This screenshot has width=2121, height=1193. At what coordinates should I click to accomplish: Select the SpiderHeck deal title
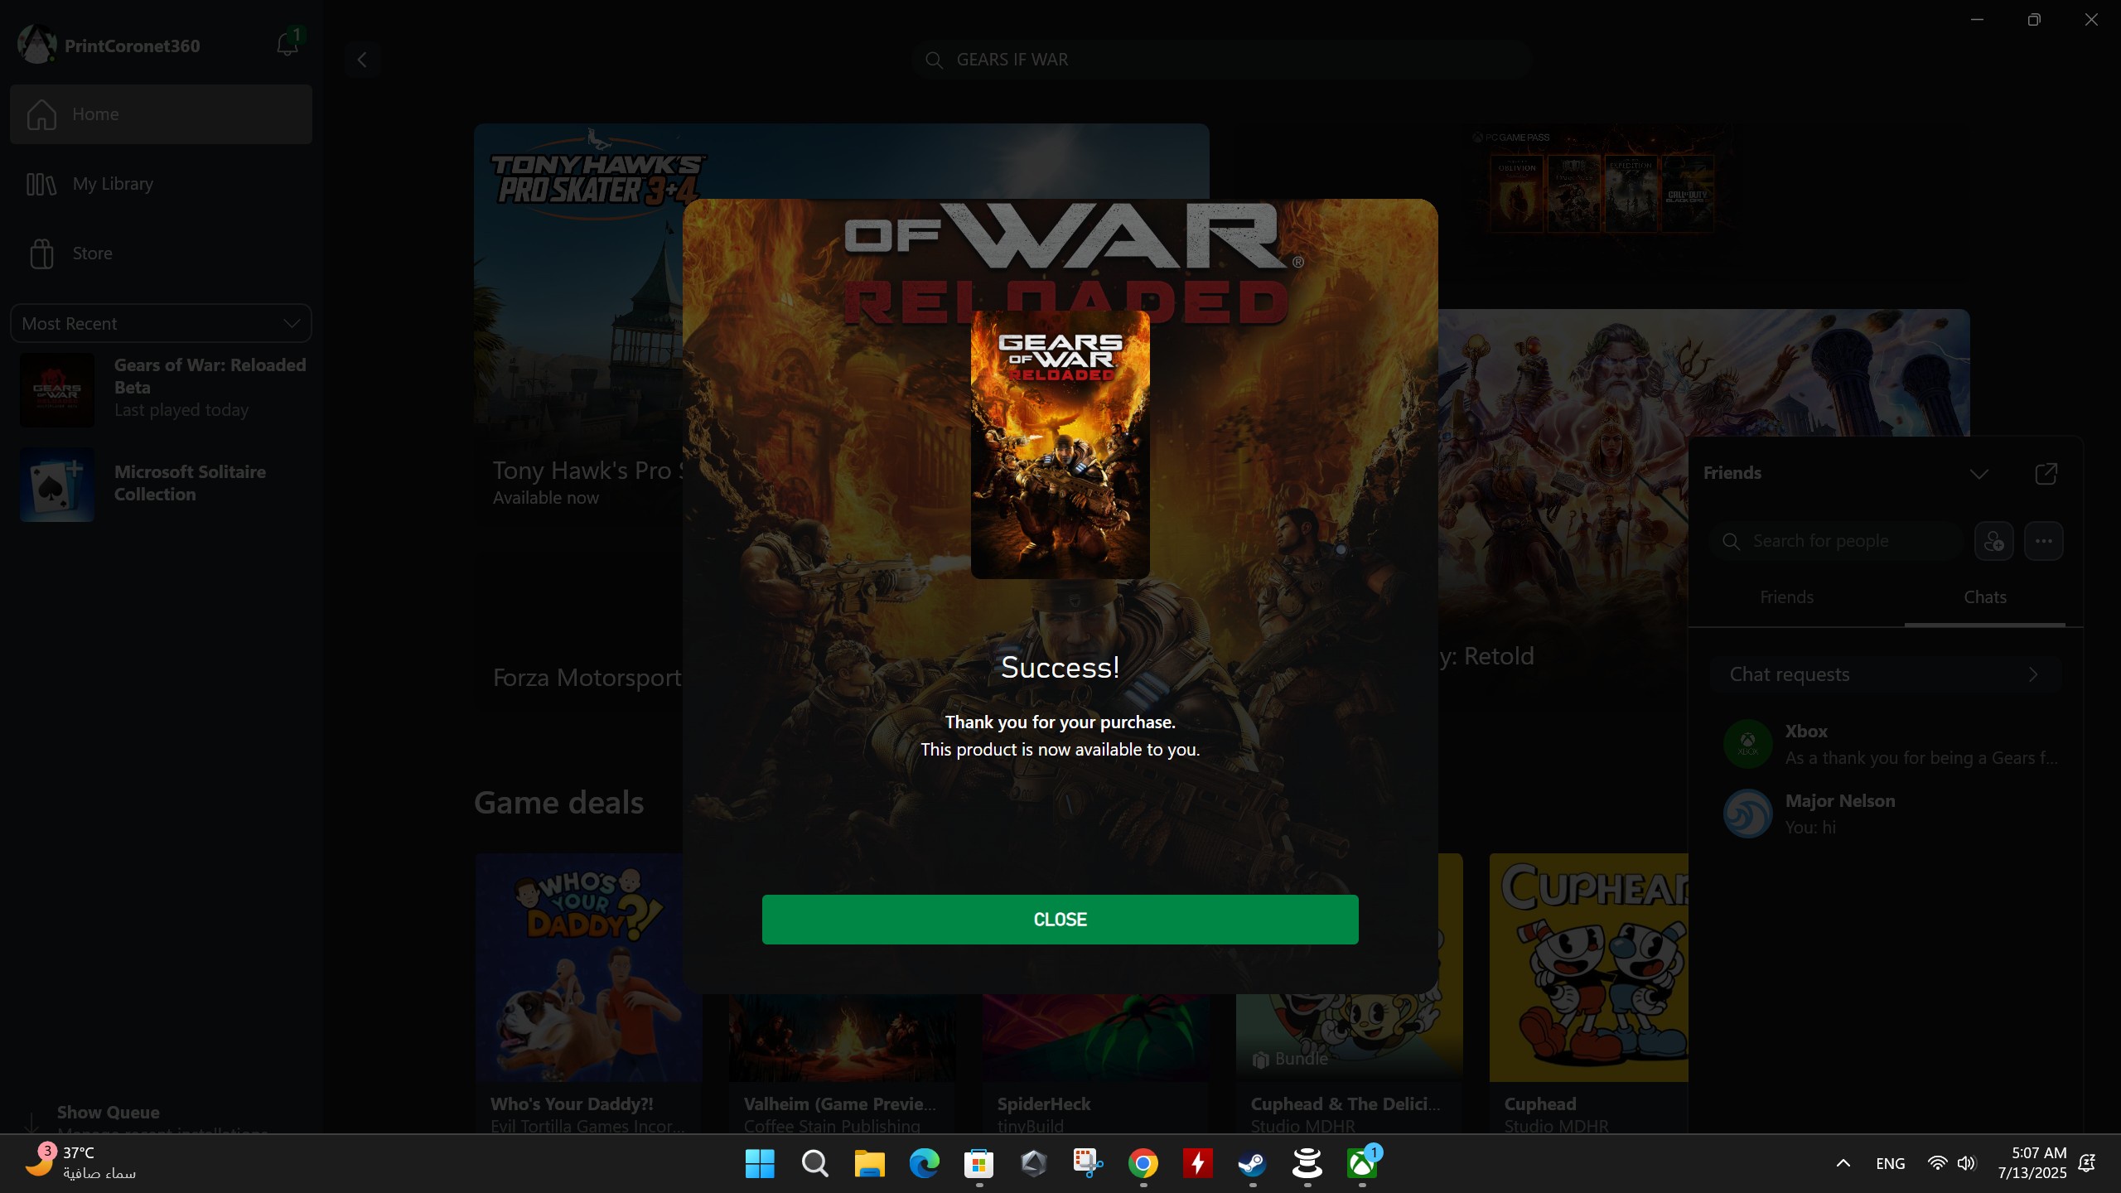click(x=1043, y=1104)
